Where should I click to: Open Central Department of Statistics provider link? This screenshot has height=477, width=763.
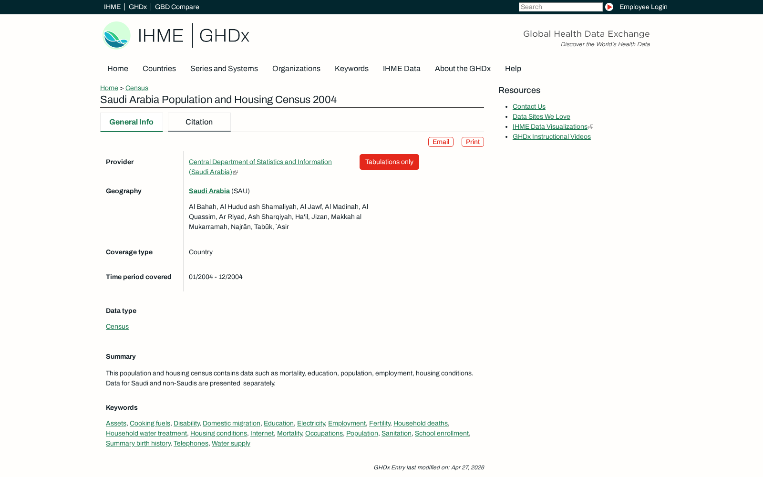(x=260, y=167)
